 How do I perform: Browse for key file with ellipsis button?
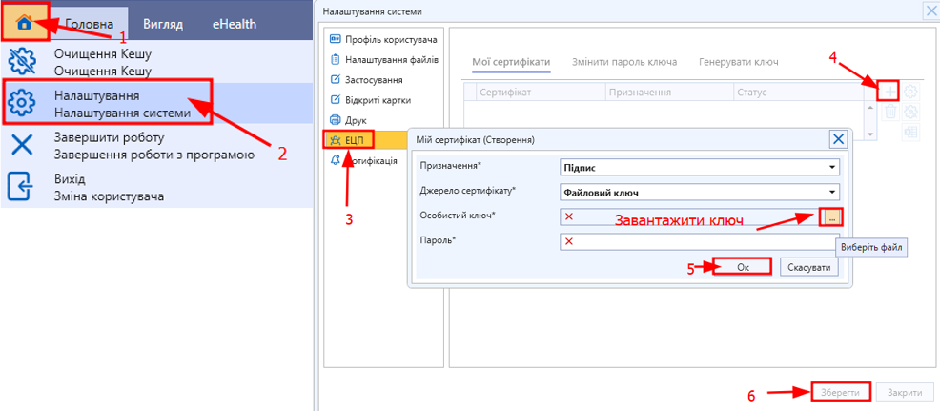pos(831,217)
